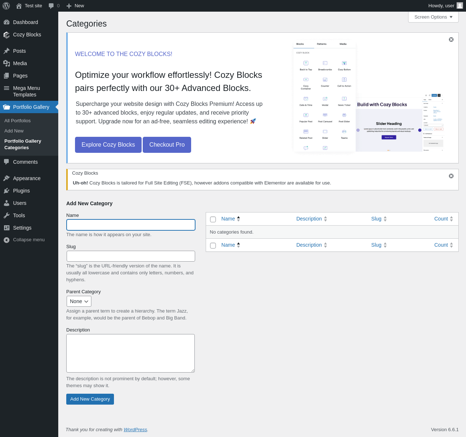Click the Slug column footer link
The height and width of the screenshot is (437, 466).
[376, 245]
